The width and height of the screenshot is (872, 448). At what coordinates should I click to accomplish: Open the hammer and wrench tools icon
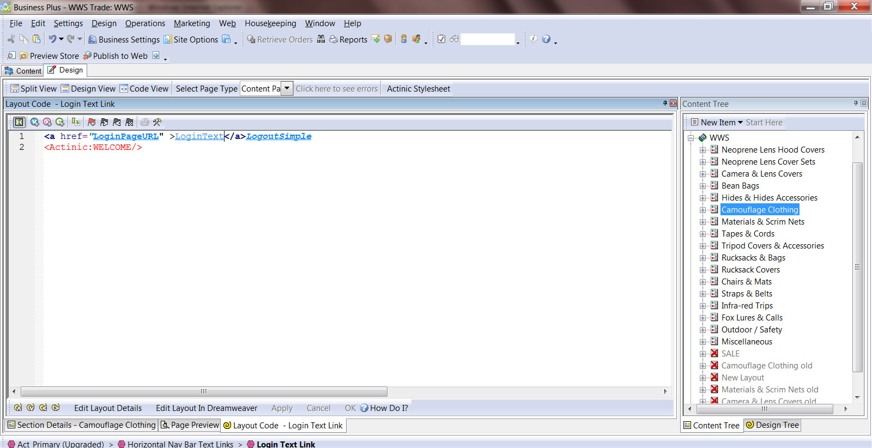(158, 122)
